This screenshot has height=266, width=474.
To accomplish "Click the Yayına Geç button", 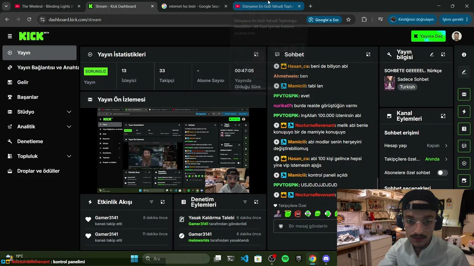I will click(x=428, y=36).
